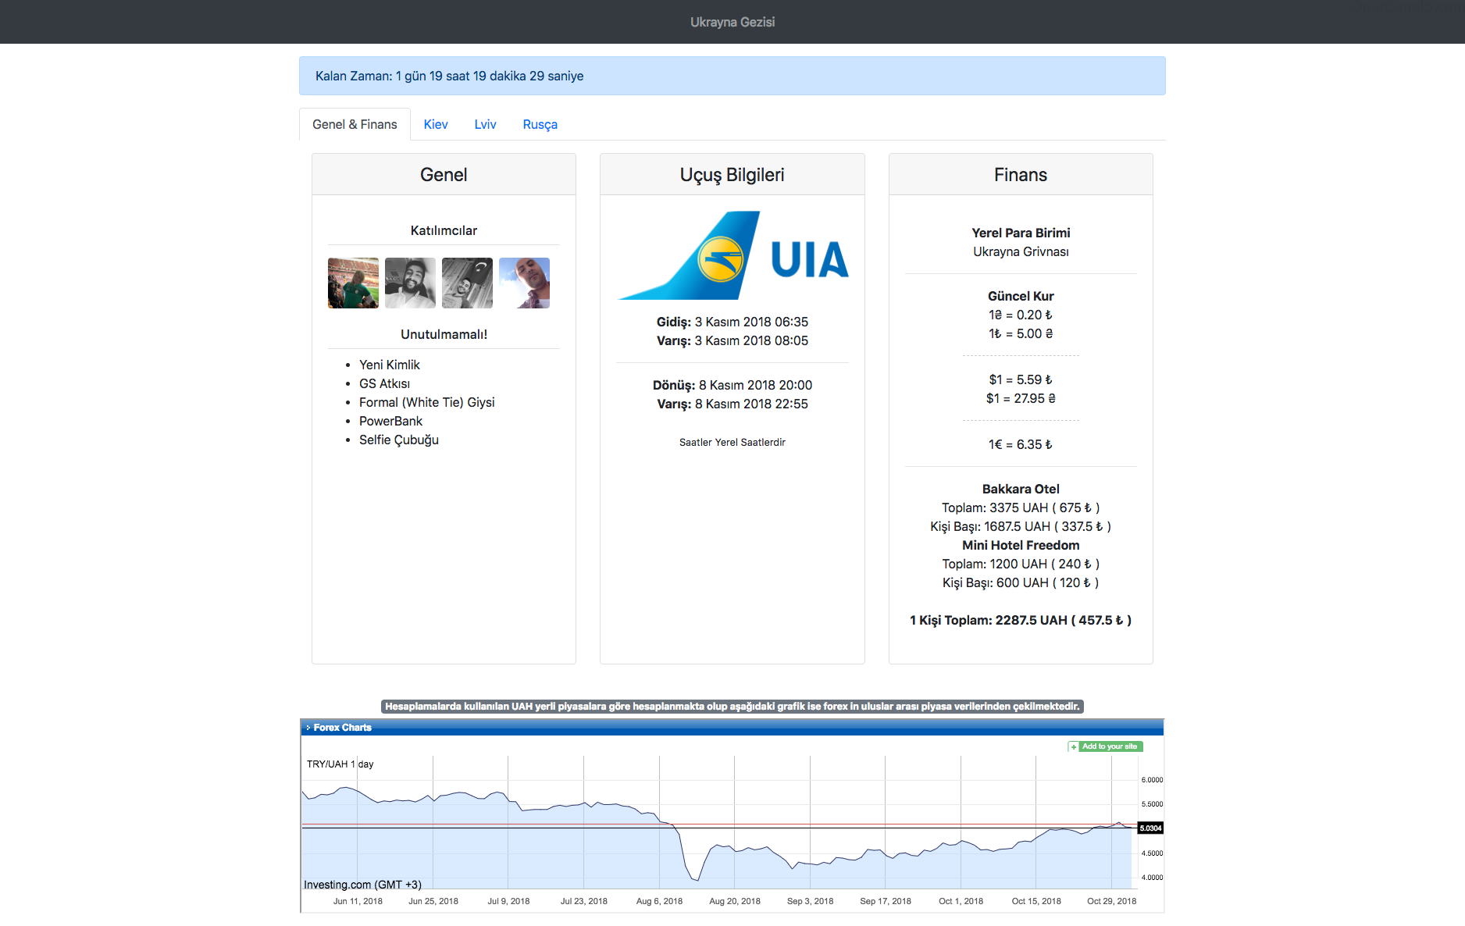Open the Lviv tab
This screenshot has width=1465, height=926.
pyautogui.click(x=485, y=125)
